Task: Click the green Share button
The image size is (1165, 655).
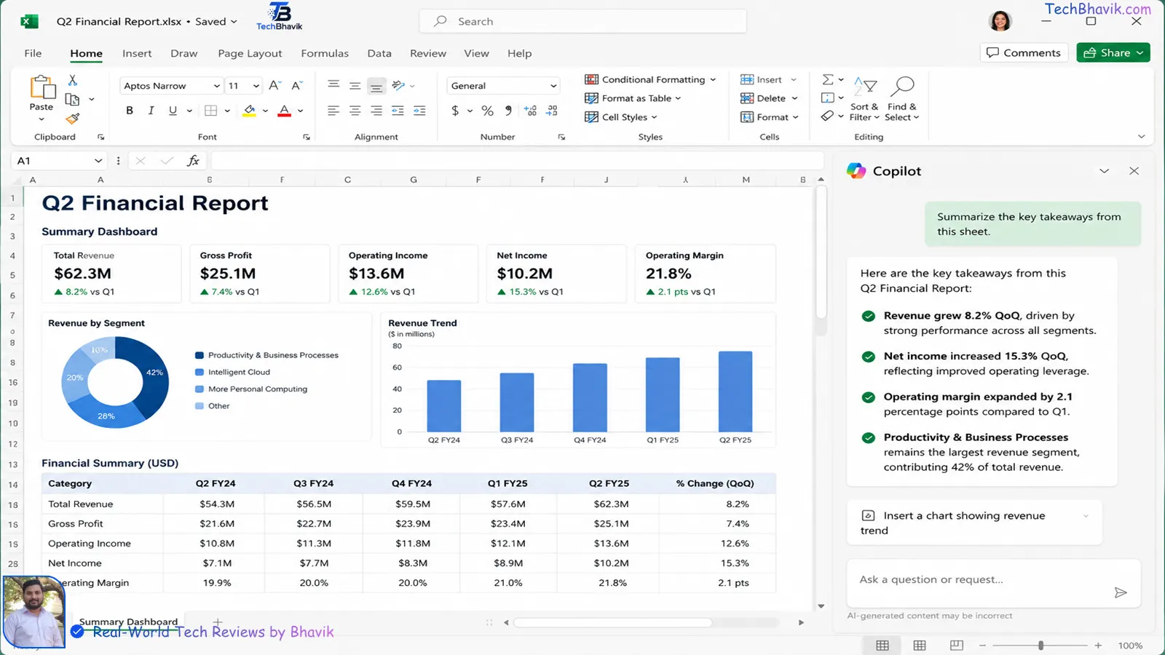Action: [1113, 52]
